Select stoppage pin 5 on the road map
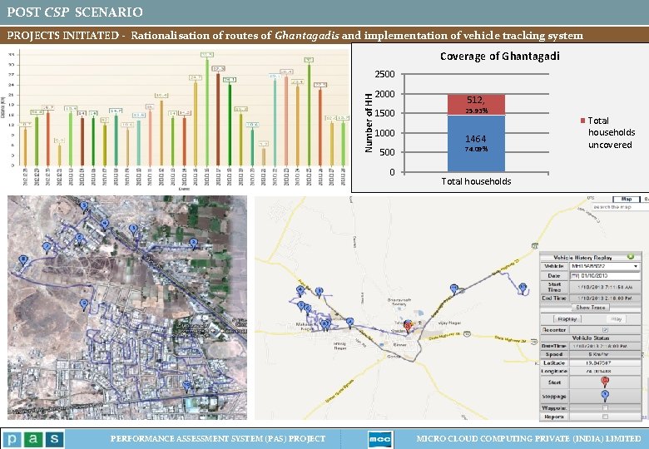The image size is (649, 449). coord(301,306)
